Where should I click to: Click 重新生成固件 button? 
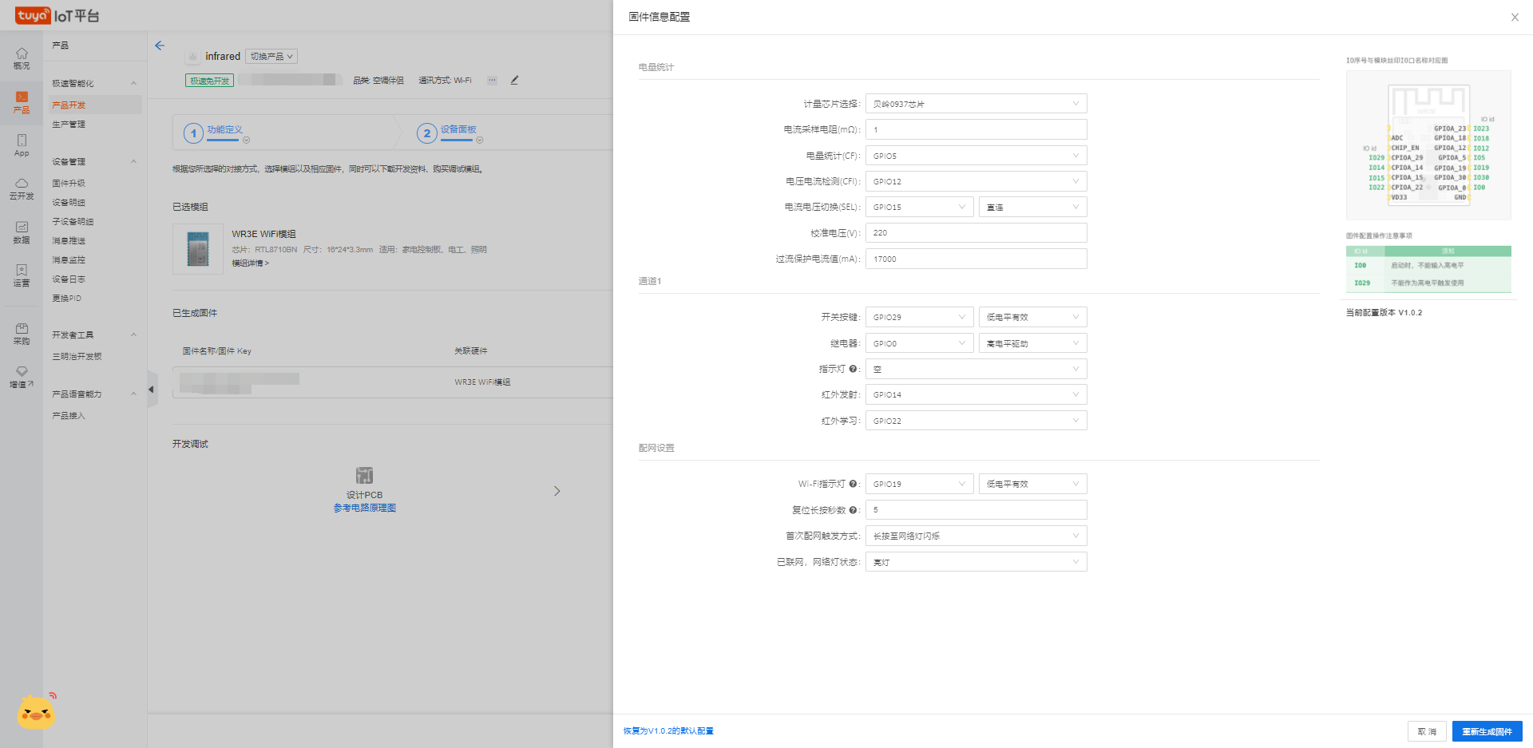tap(1487, 731)
